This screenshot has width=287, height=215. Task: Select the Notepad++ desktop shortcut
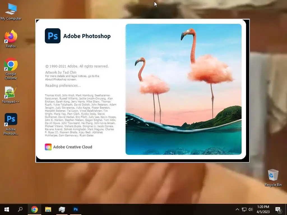11,95
